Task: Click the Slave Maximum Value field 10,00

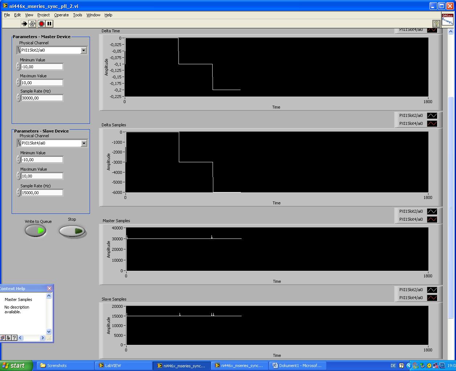Action: (42, 176)
